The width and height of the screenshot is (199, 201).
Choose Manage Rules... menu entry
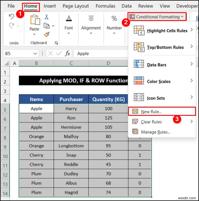[x=162, y=132]
